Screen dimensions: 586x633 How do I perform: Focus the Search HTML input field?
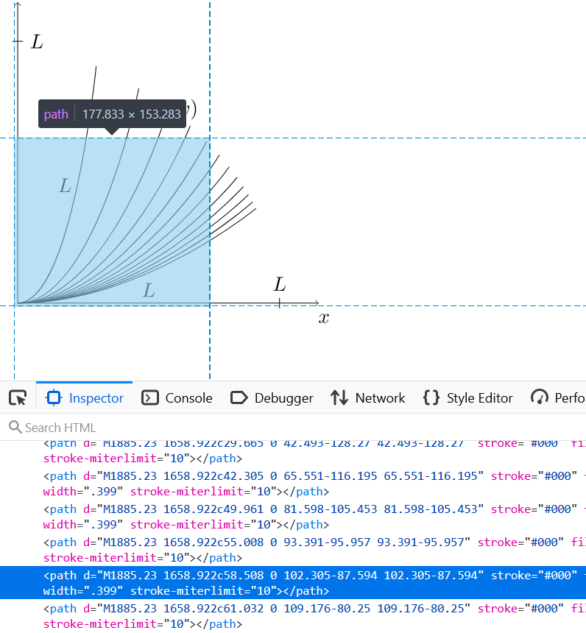[x=293, y=427]
